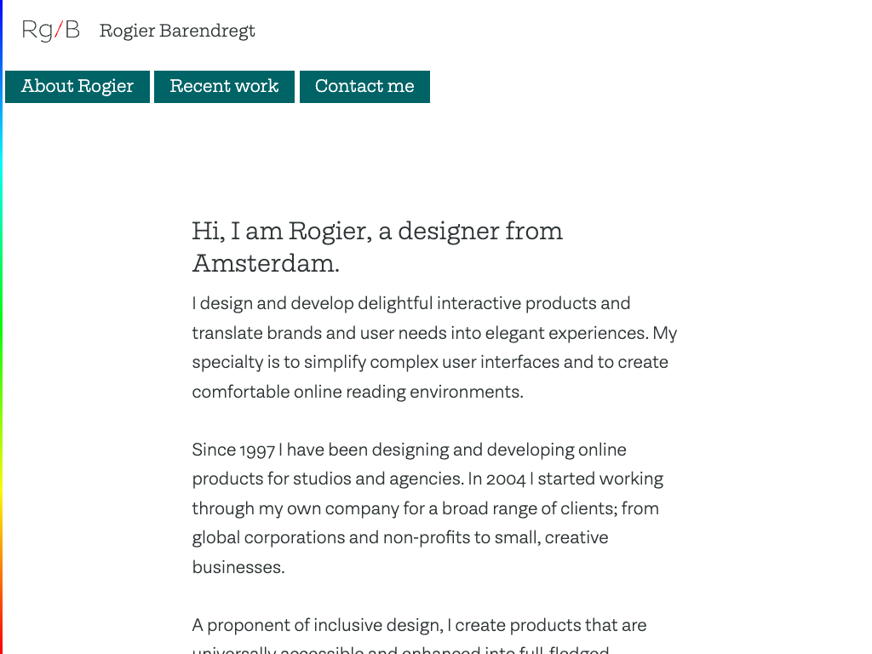
Task: Click the red slash in the logo
Action: coord(59,31)
